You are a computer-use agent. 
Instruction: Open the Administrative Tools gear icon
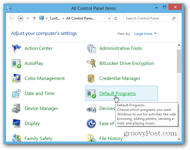pos(92,48)
